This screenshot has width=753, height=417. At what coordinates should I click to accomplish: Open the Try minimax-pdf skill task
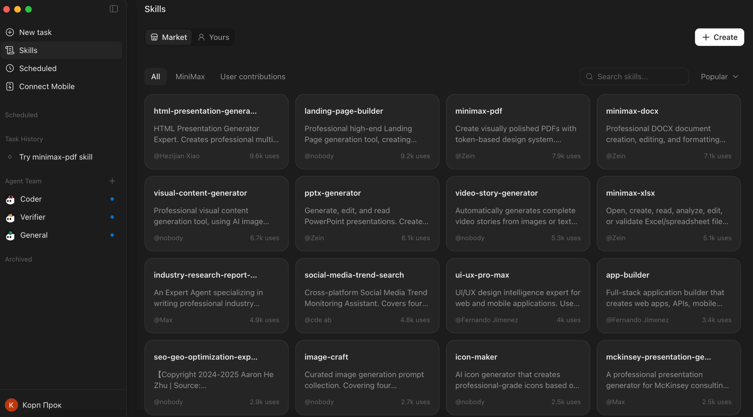[61, 157]
